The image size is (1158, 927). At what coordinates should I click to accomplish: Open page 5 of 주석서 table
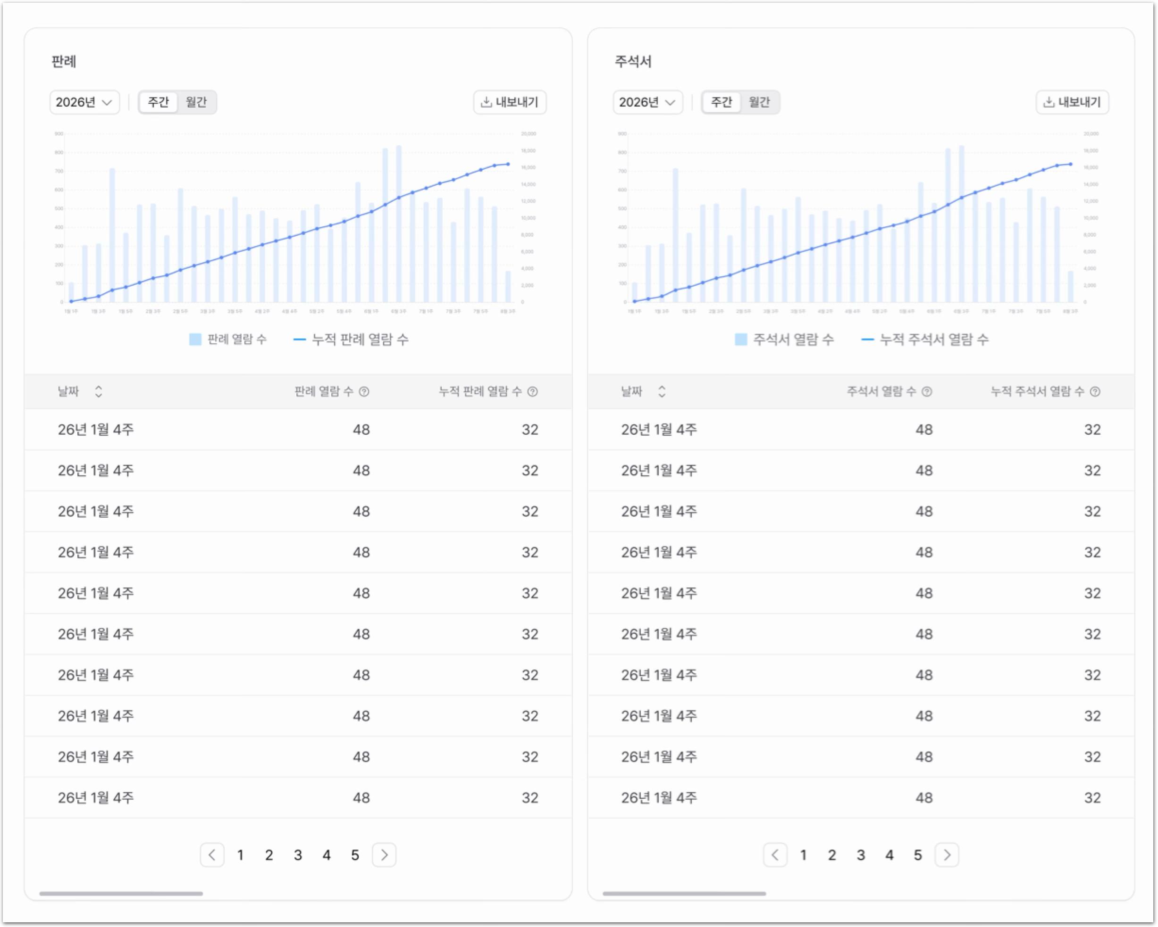(x=918, y=855)
